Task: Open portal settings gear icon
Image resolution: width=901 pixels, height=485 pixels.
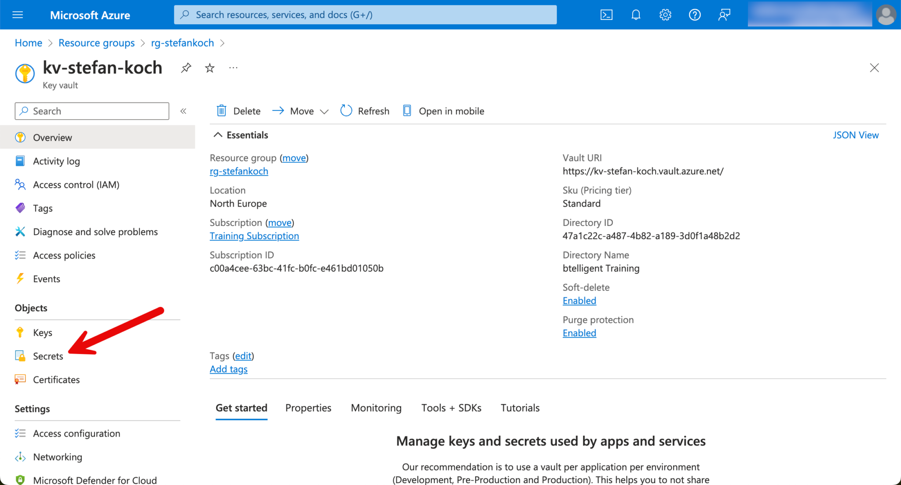Action: pyautogui.click(x=665, y=15)
